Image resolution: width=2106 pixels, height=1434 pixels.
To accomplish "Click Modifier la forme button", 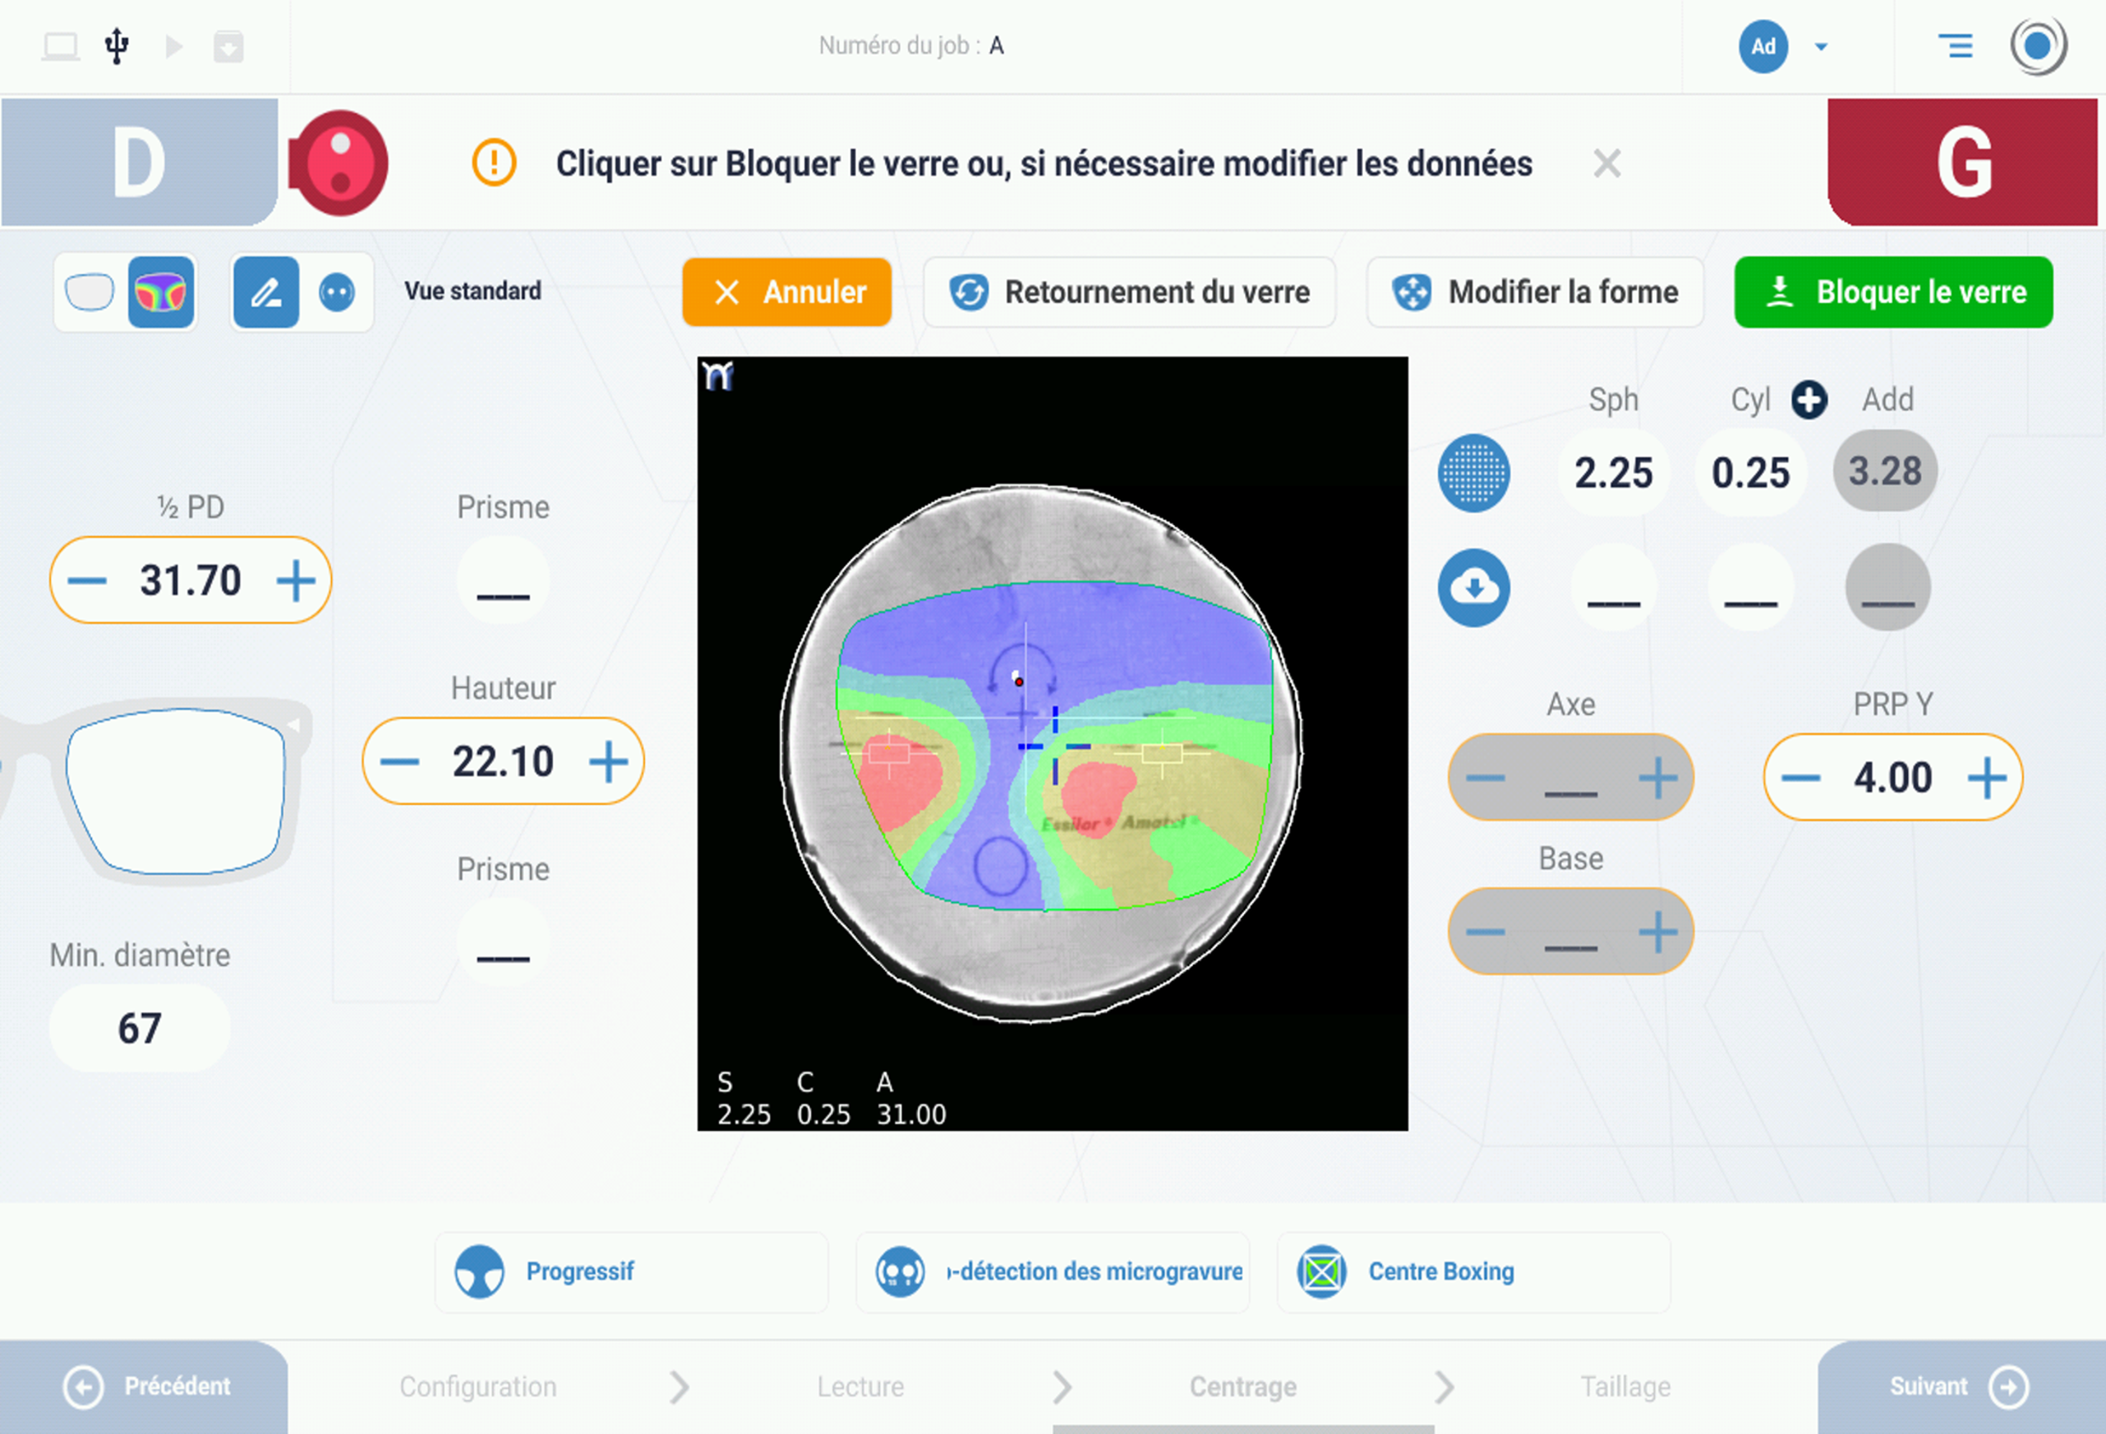I will point(1535,292).
